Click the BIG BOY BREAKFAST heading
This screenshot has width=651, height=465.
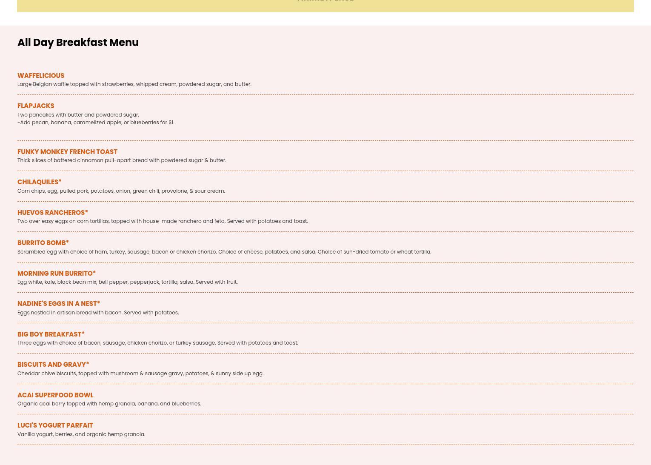point(51,334)
